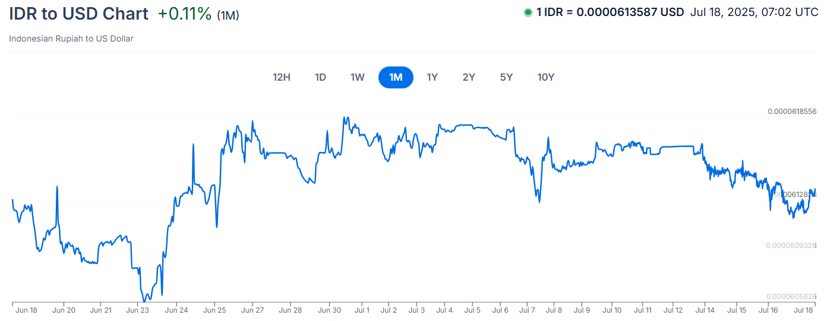Click the Indonesian Rupiah to US Dollar subtitle

tap(71, 39)
